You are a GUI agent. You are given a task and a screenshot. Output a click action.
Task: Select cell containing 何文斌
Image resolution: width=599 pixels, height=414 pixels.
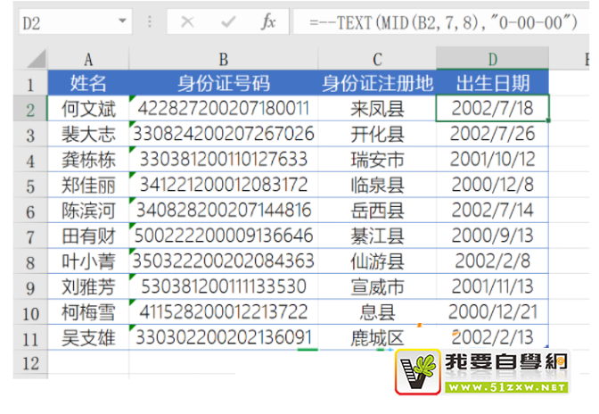pos(88,109)
